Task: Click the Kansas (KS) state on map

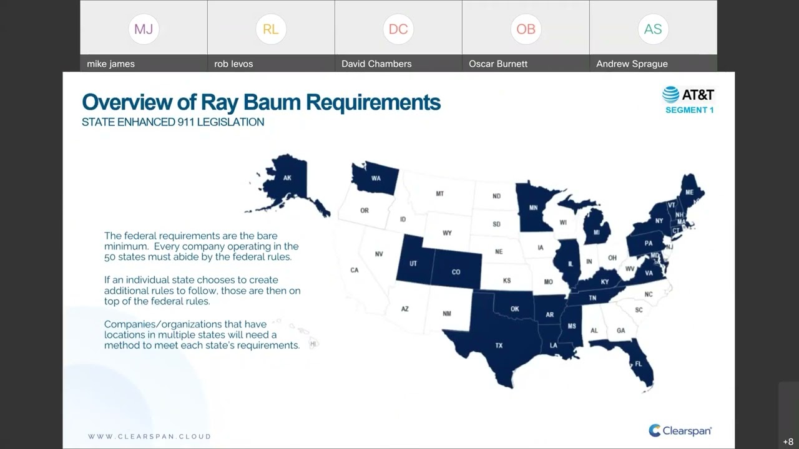Action: point(507,281)
